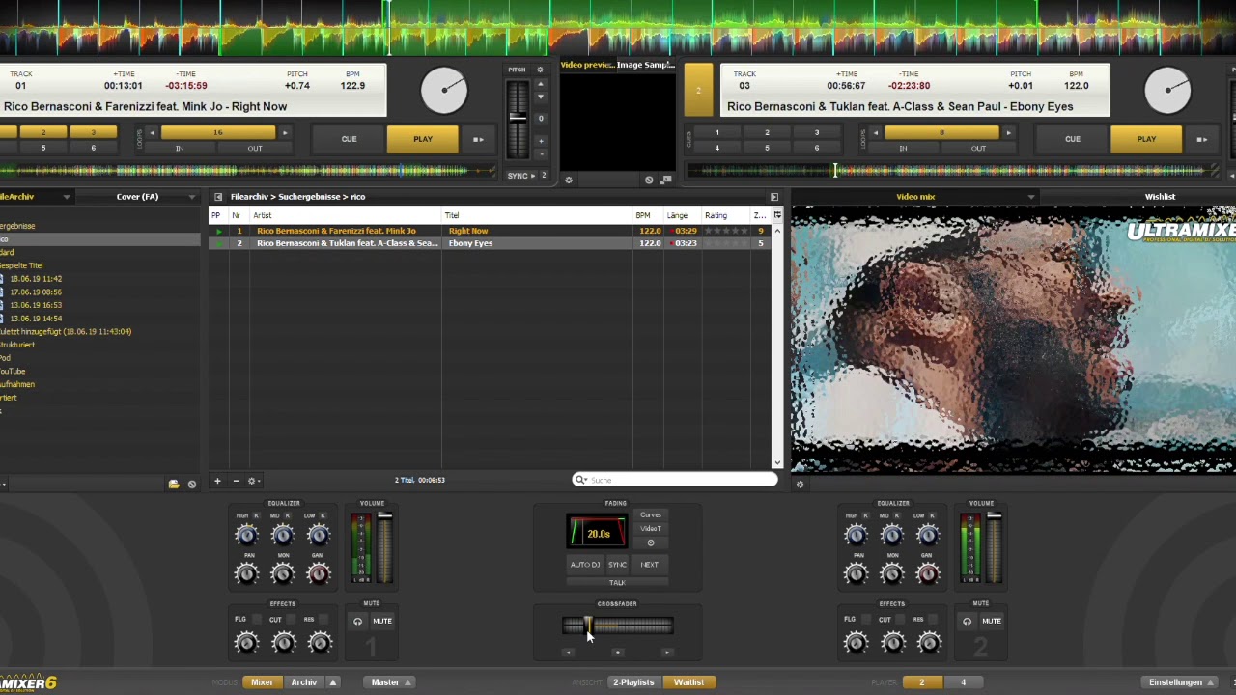This screenshot has height=695, width=1236.
Task: Click the add track plus icon in playlist
Action: 217,481
